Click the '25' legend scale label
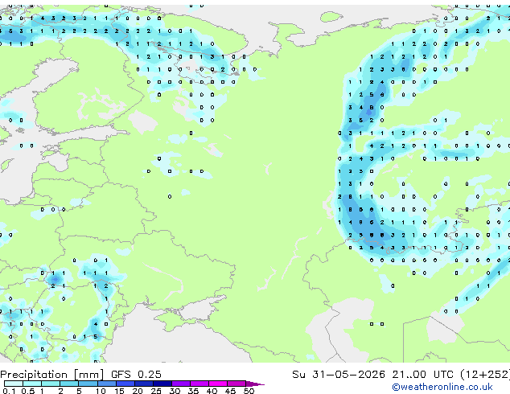 (156, 391)
